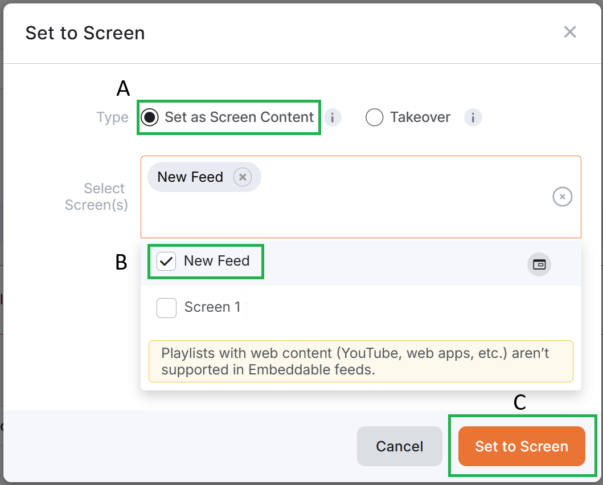Viewport: 603px width, 485px height.
Task: Select Screen 1 from the screens list
Action: 212,307
